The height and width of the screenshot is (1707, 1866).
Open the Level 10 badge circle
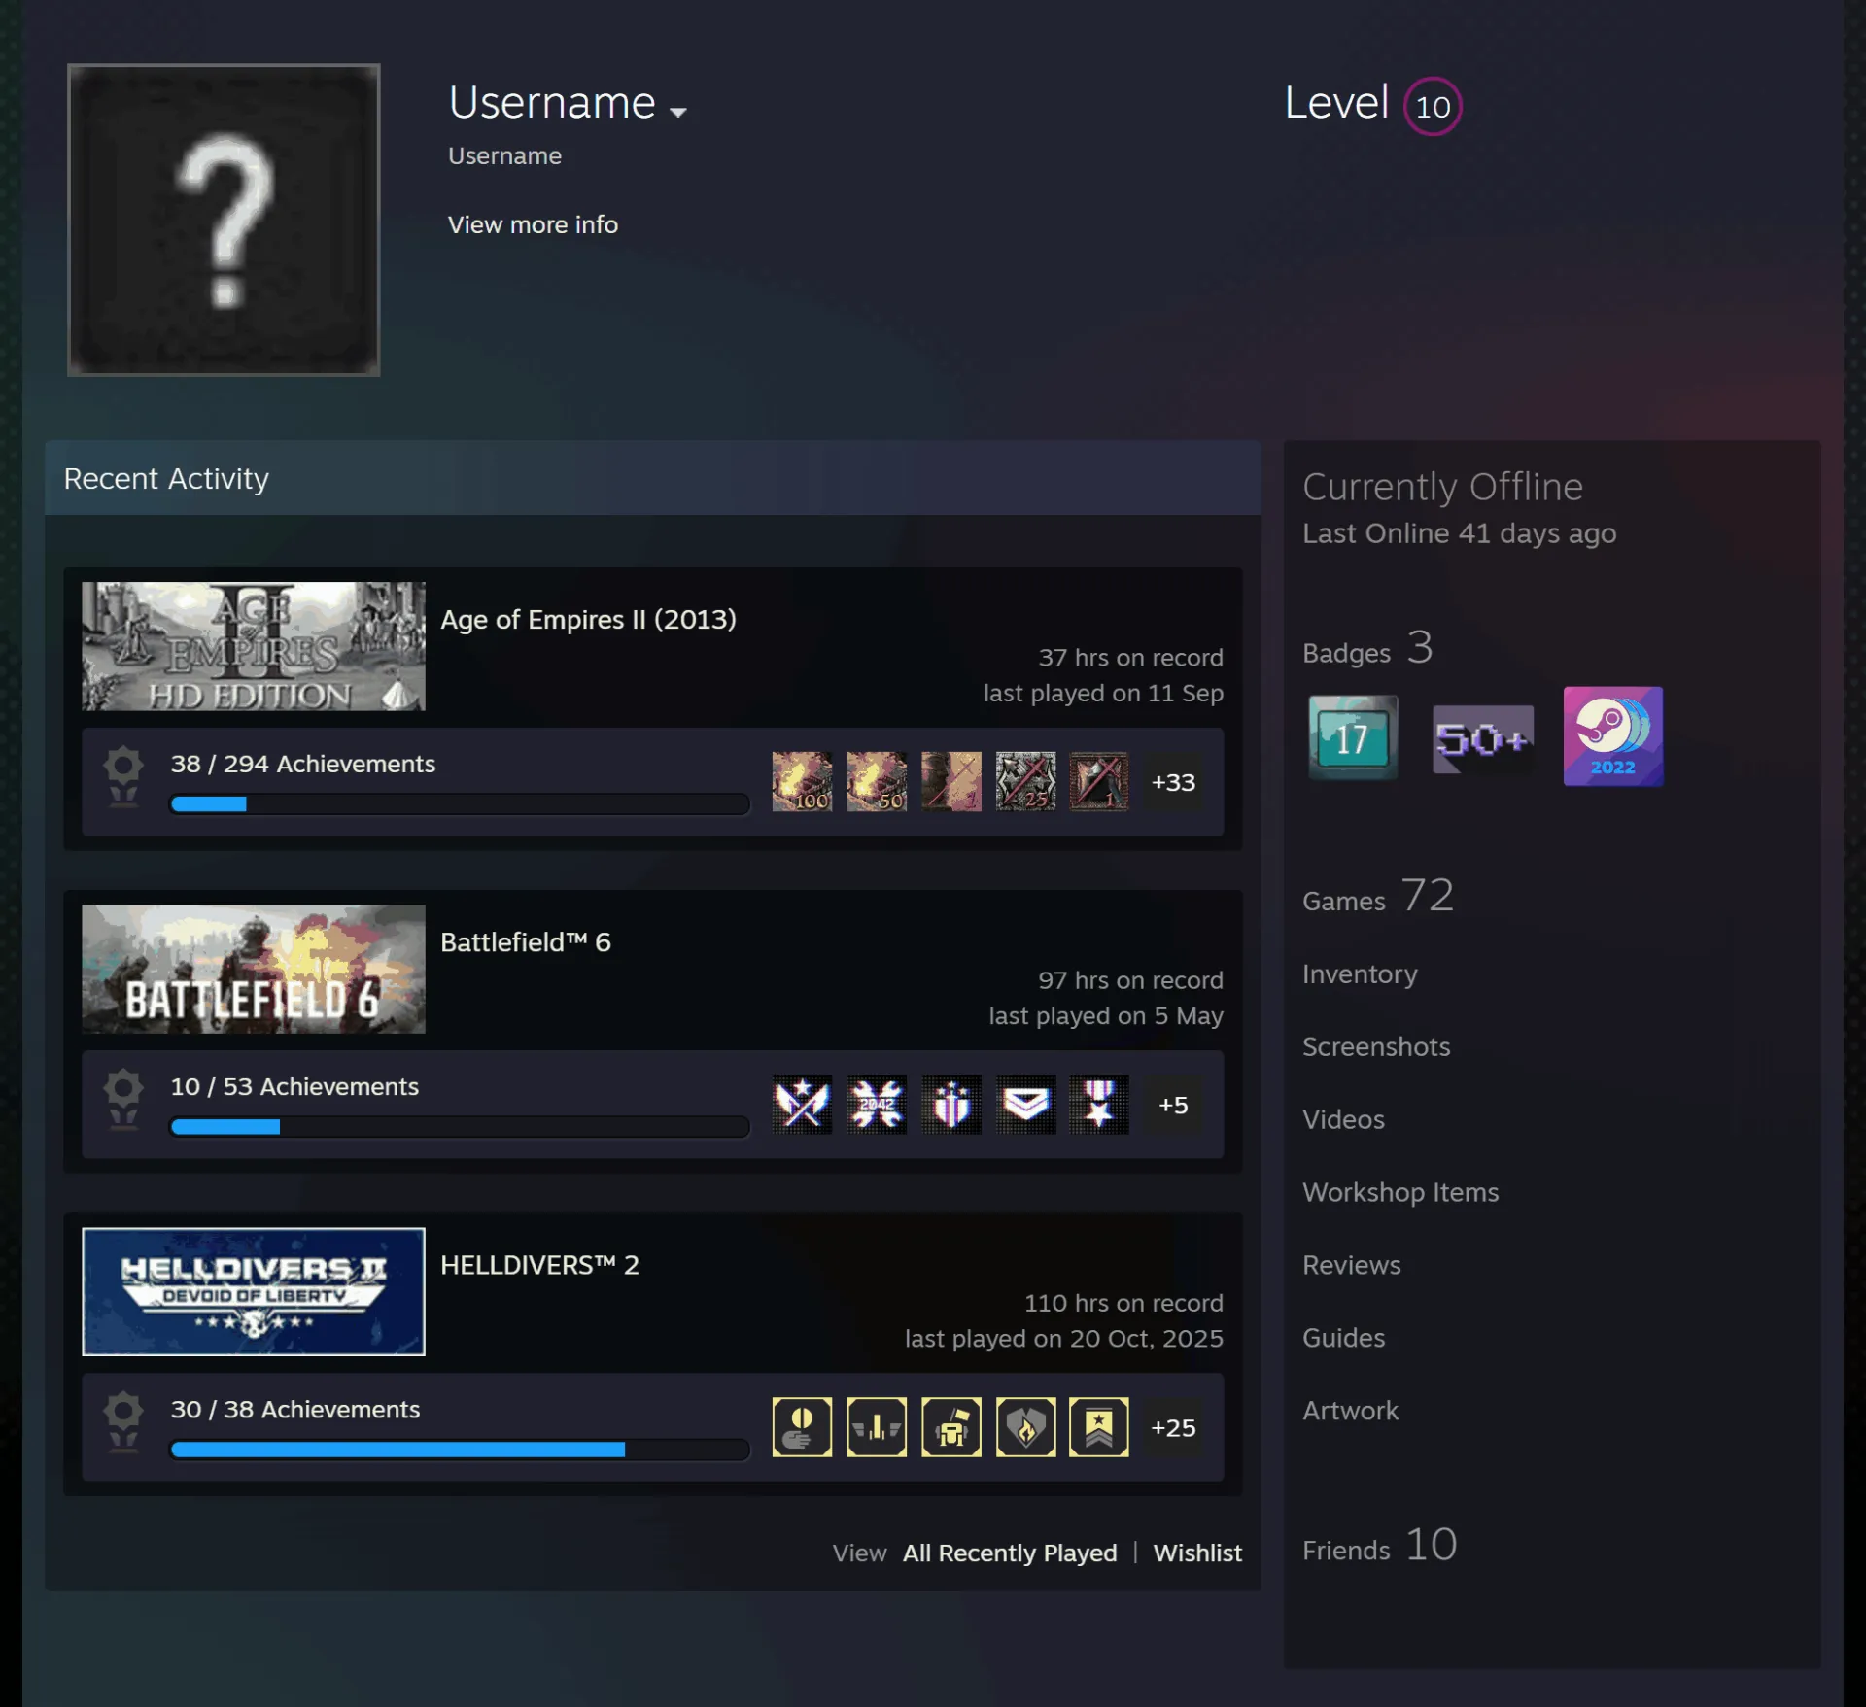(x=1433, y=106)
